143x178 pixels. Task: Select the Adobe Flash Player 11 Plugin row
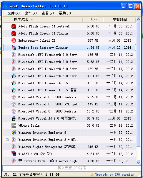pos(69,33)
